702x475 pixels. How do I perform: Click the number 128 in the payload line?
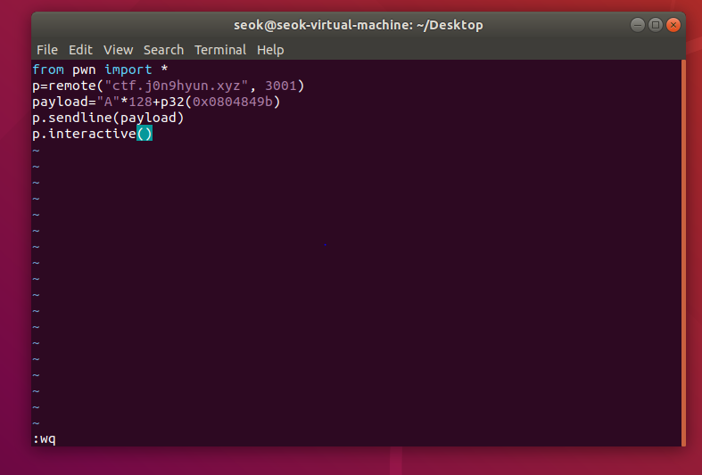(x=140, y=102)
